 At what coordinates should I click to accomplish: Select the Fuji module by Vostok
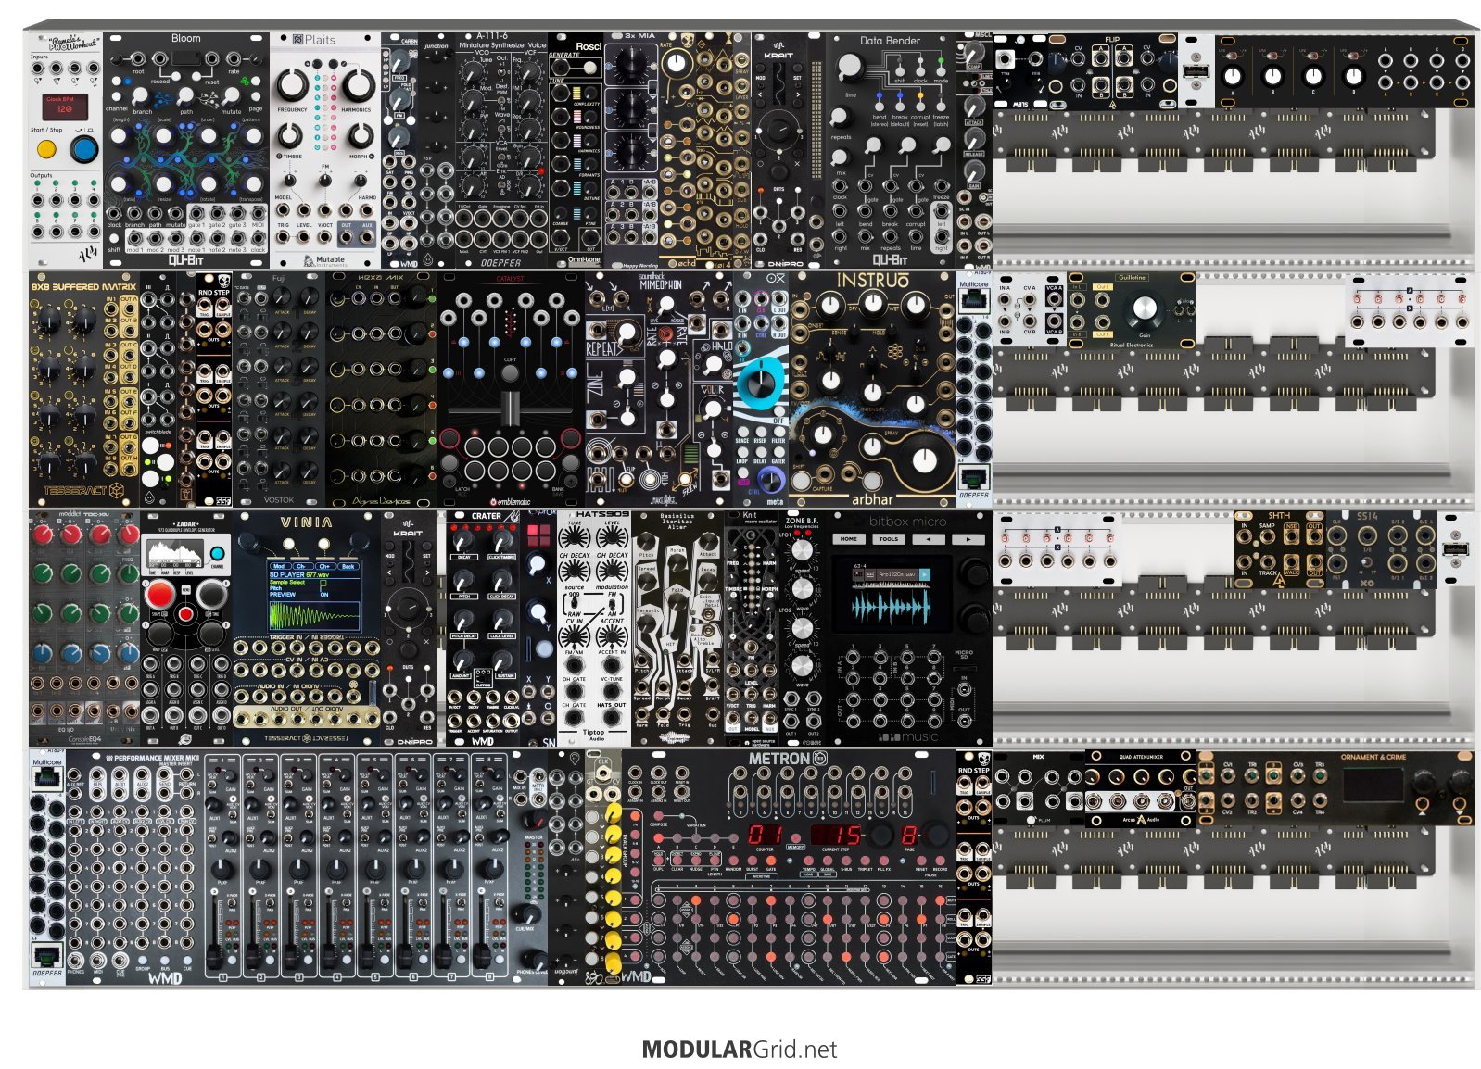(279, 389)
